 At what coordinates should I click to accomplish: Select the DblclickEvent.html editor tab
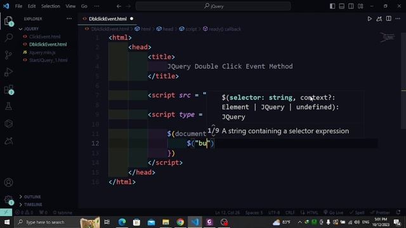tap(108, 19)
